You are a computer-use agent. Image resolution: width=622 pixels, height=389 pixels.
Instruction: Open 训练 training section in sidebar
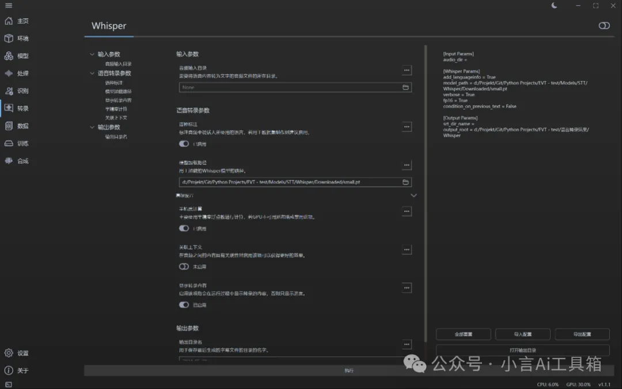click(x=17, y=143)
